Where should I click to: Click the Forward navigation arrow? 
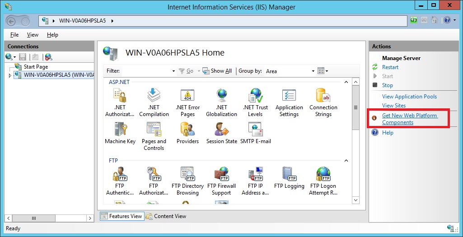click(x=26, y=21)
